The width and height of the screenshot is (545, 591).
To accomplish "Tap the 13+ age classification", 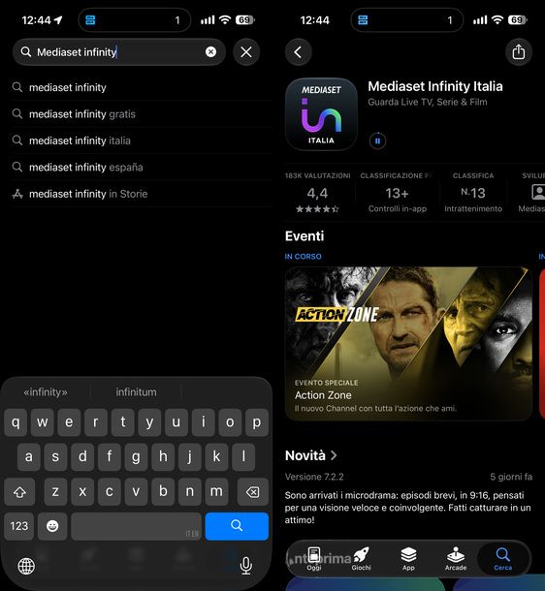I will click(398, 193).
